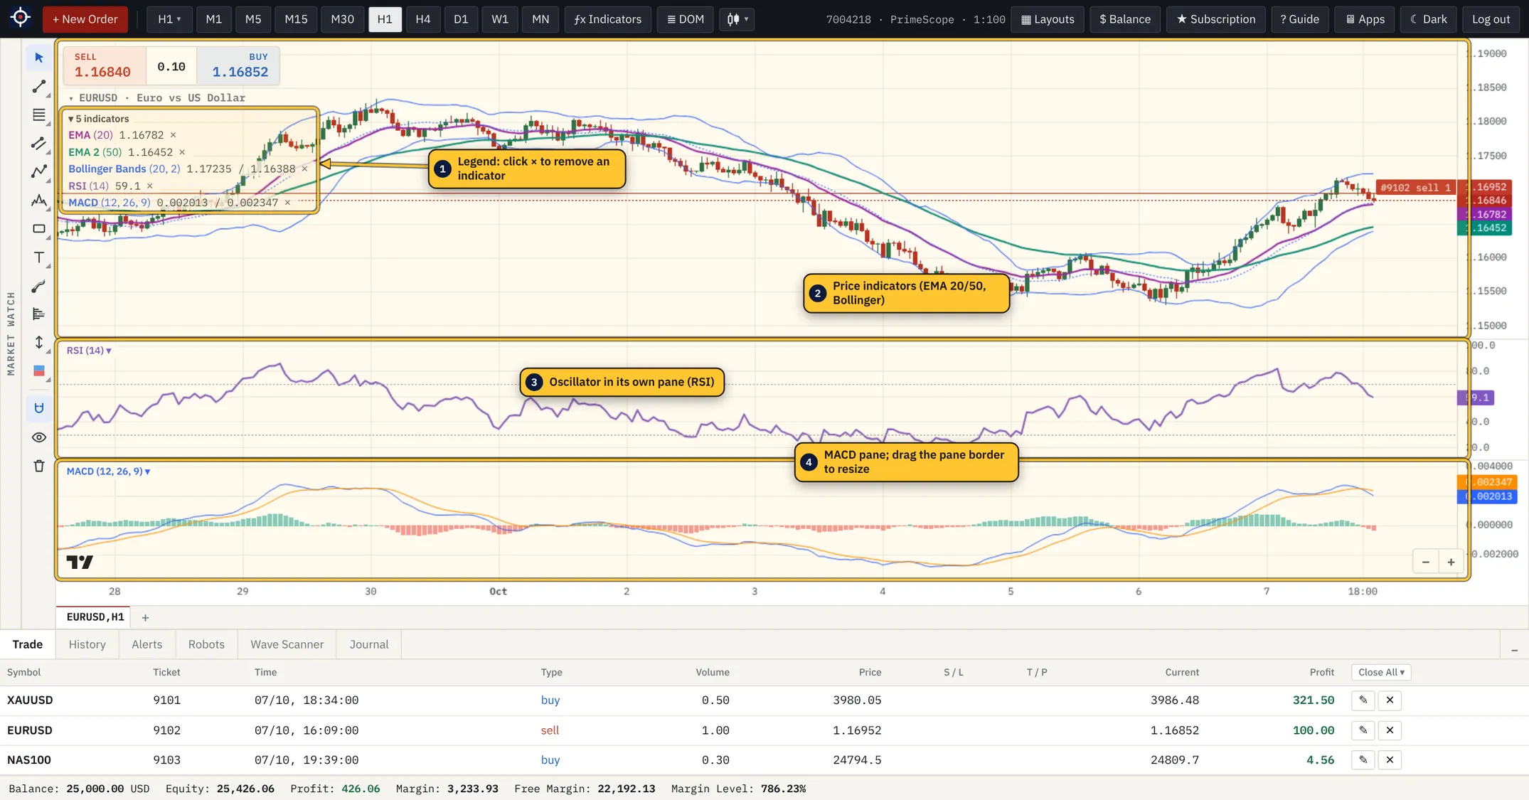Image resolution: width=1529 pixels, height=800 pixels.
Task: Select the wave pattern tool
Action: tap(39, 201)
